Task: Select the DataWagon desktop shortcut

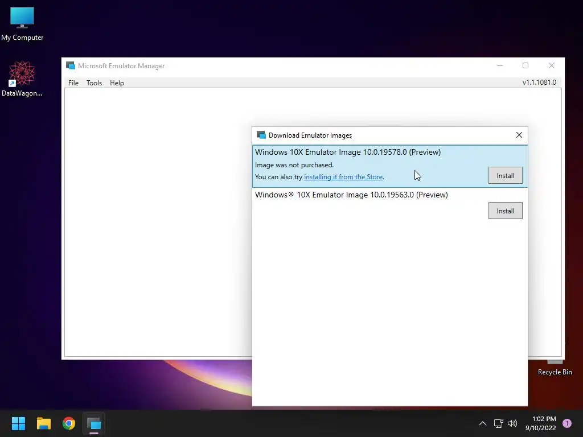Action: click(22, 79)
